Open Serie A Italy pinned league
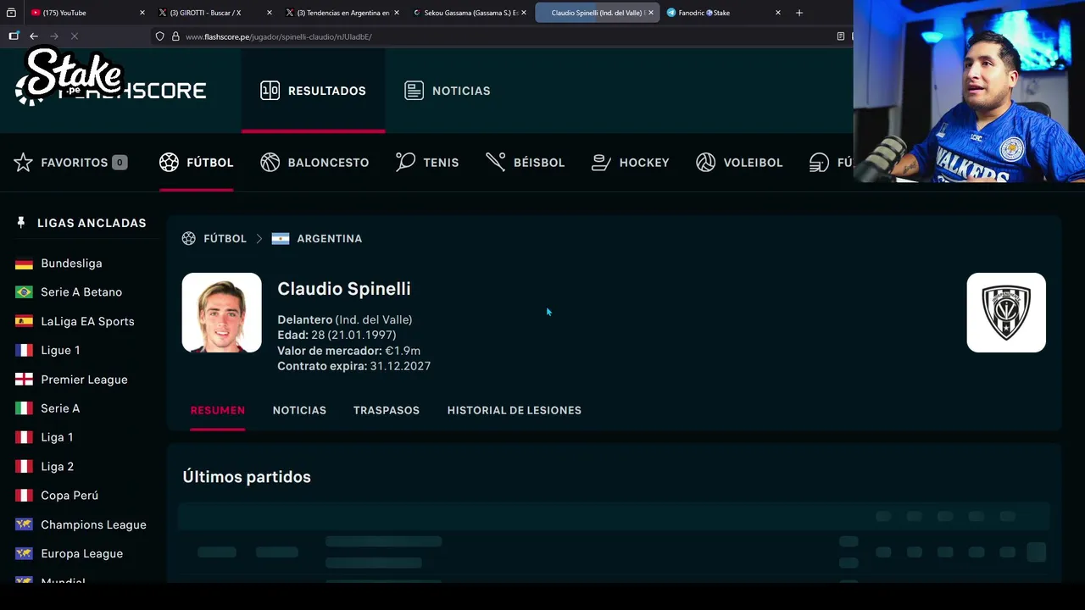Viewport: 1085px width, 610px height. coord(60,408)
